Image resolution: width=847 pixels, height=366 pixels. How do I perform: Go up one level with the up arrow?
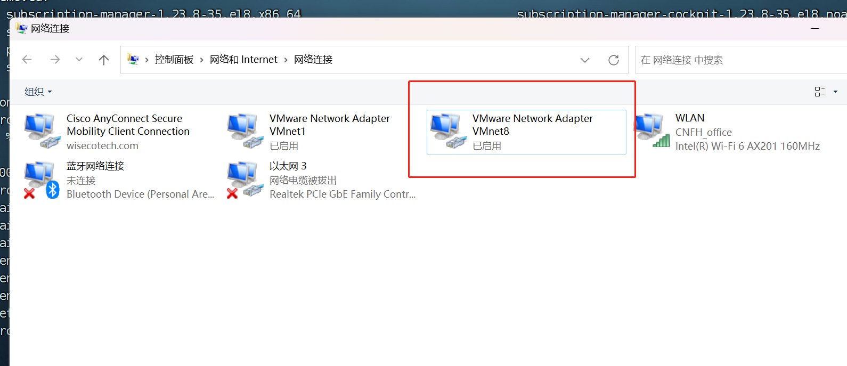tap(104, 60)
